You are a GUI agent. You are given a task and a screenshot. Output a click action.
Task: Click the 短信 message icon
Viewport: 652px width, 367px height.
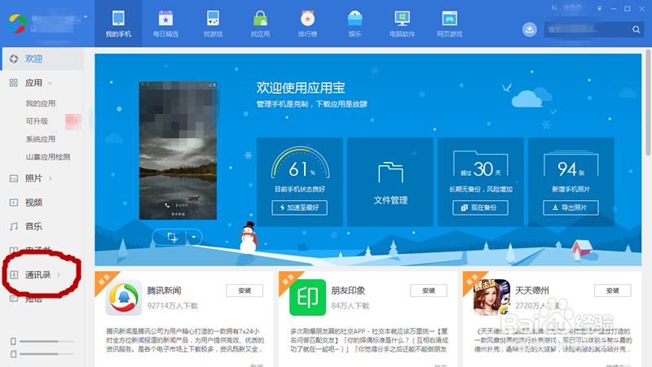[x=14, y=299]
